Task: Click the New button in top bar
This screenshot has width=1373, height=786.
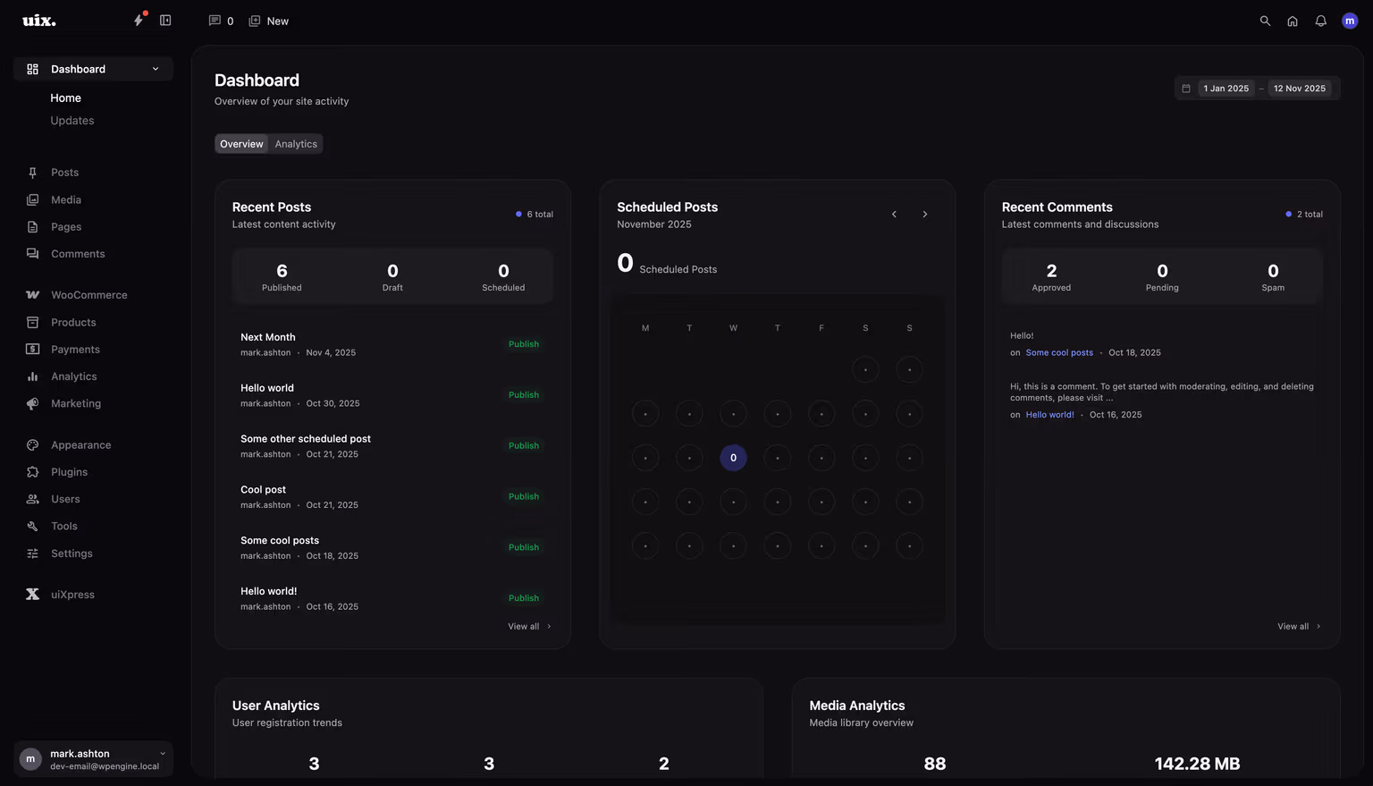Action: pyautogui.click(x=268, y=21)
